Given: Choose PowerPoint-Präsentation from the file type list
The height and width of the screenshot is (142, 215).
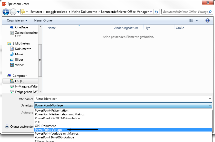Looking at the screenshot, I should [x=52, y=110].
